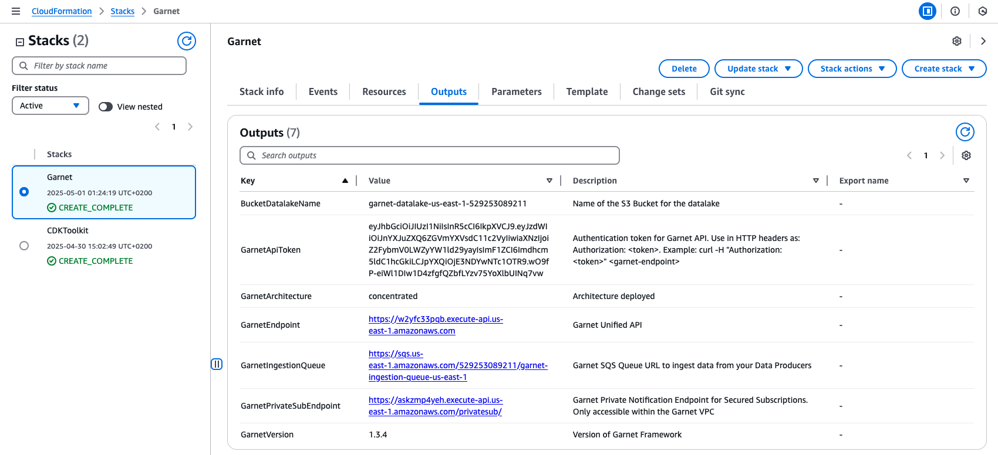Toggle the split panel handle
The height and width of the screenshot is (455, 998).
click(x=217, y=364)
